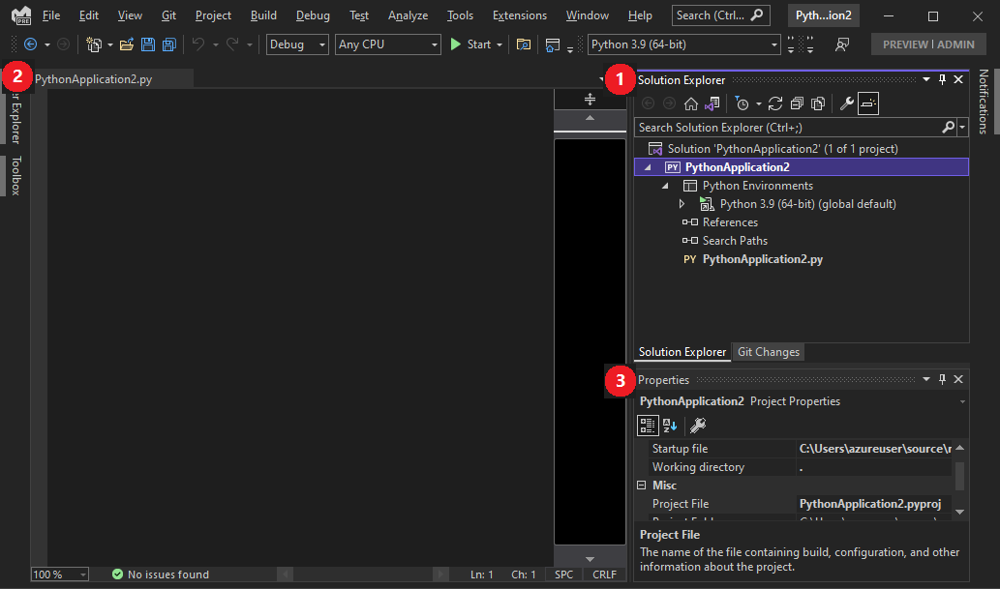1000x589 pixels.
Task: Click the Save icon on the toolbar
Action: point(148,44)
